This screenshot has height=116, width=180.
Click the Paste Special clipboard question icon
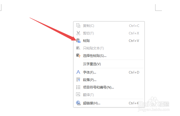[x=78, y=56]
